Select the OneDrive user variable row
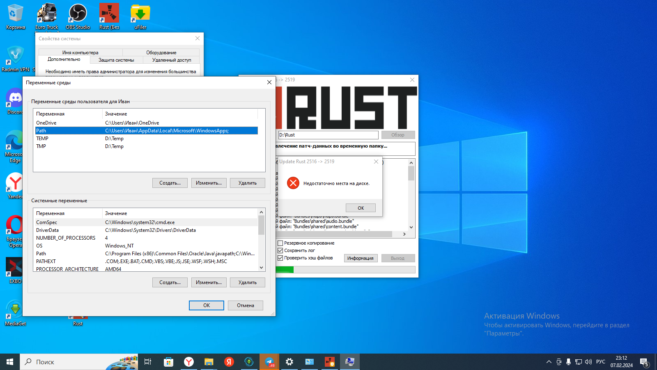This screenshot has height=370, width=657. (x=147, y=123)
